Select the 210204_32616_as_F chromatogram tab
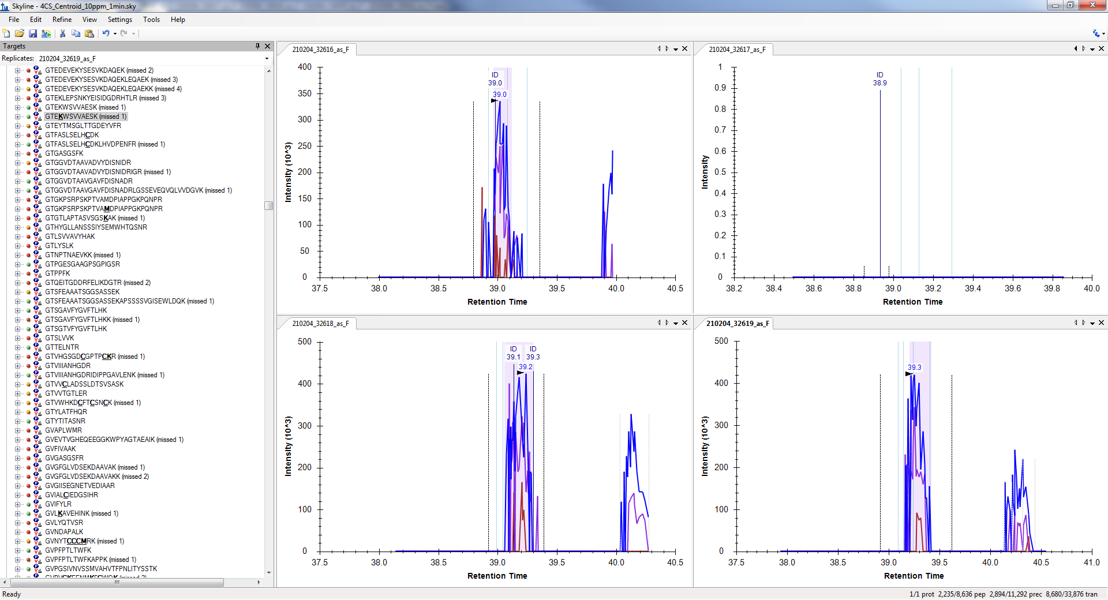1108x600 pixels. click(x=320, y=50)
